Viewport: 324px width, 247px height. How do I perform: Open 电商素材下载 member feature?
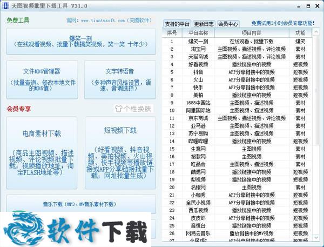point(42,152)
